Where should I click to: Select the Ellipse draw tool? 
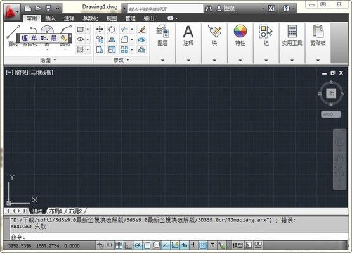click(80, 39)
